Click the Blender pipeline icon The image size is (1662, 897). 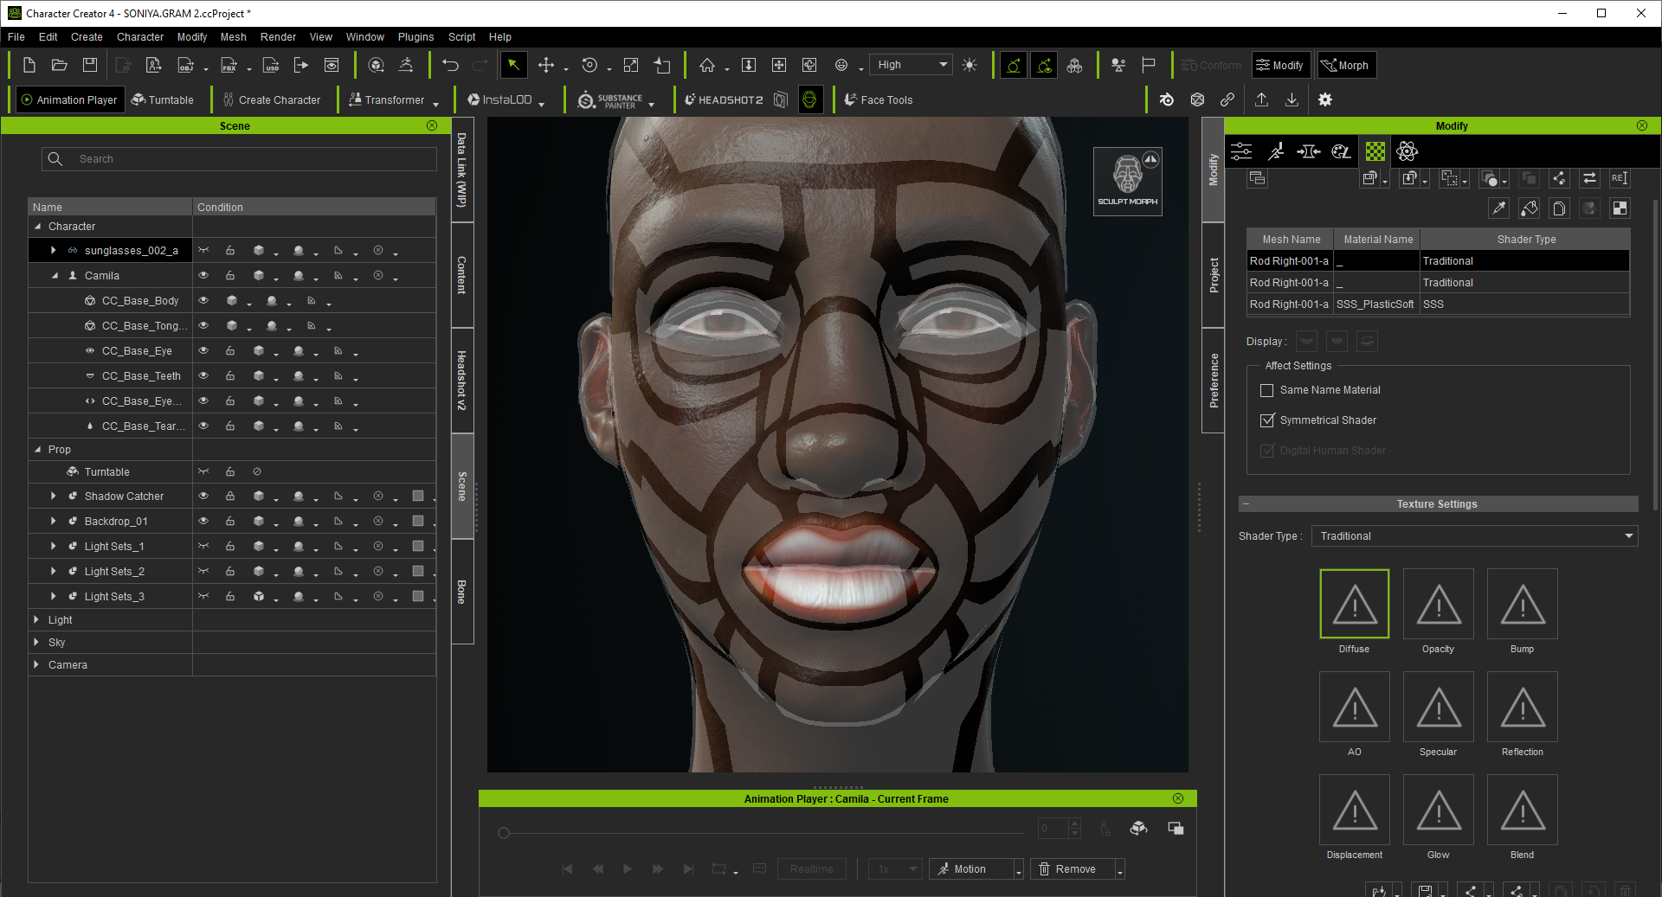[1167, 99]
